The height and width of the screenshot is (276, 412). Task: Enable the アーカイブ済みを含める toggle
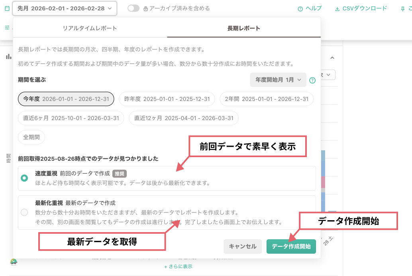[134, 8]
